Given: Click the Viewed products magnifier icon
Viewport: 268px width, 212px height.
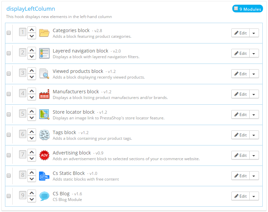Looking at the screenshot, I should coord(44,74).
